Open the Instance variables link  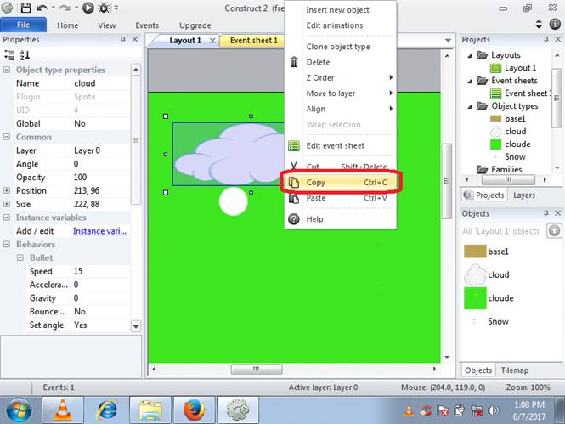(x=99, y=231)
